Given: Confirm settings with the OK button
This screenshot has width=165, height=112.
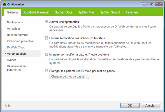Looking at the screenshot, I should click(130, 106).
